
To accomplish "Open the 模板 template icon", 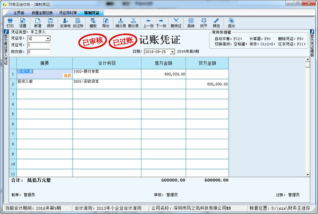I will pyautogui.click(x=93, y=22).
